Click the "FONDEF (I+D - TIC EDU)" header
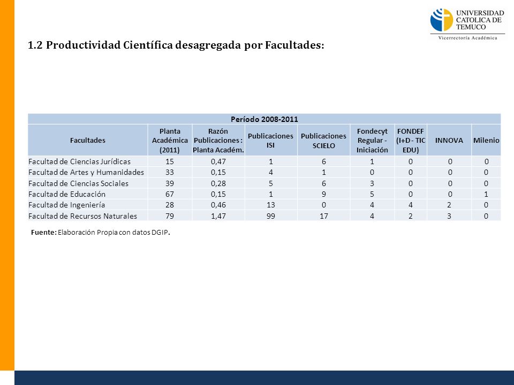 (x=411, y=141)
